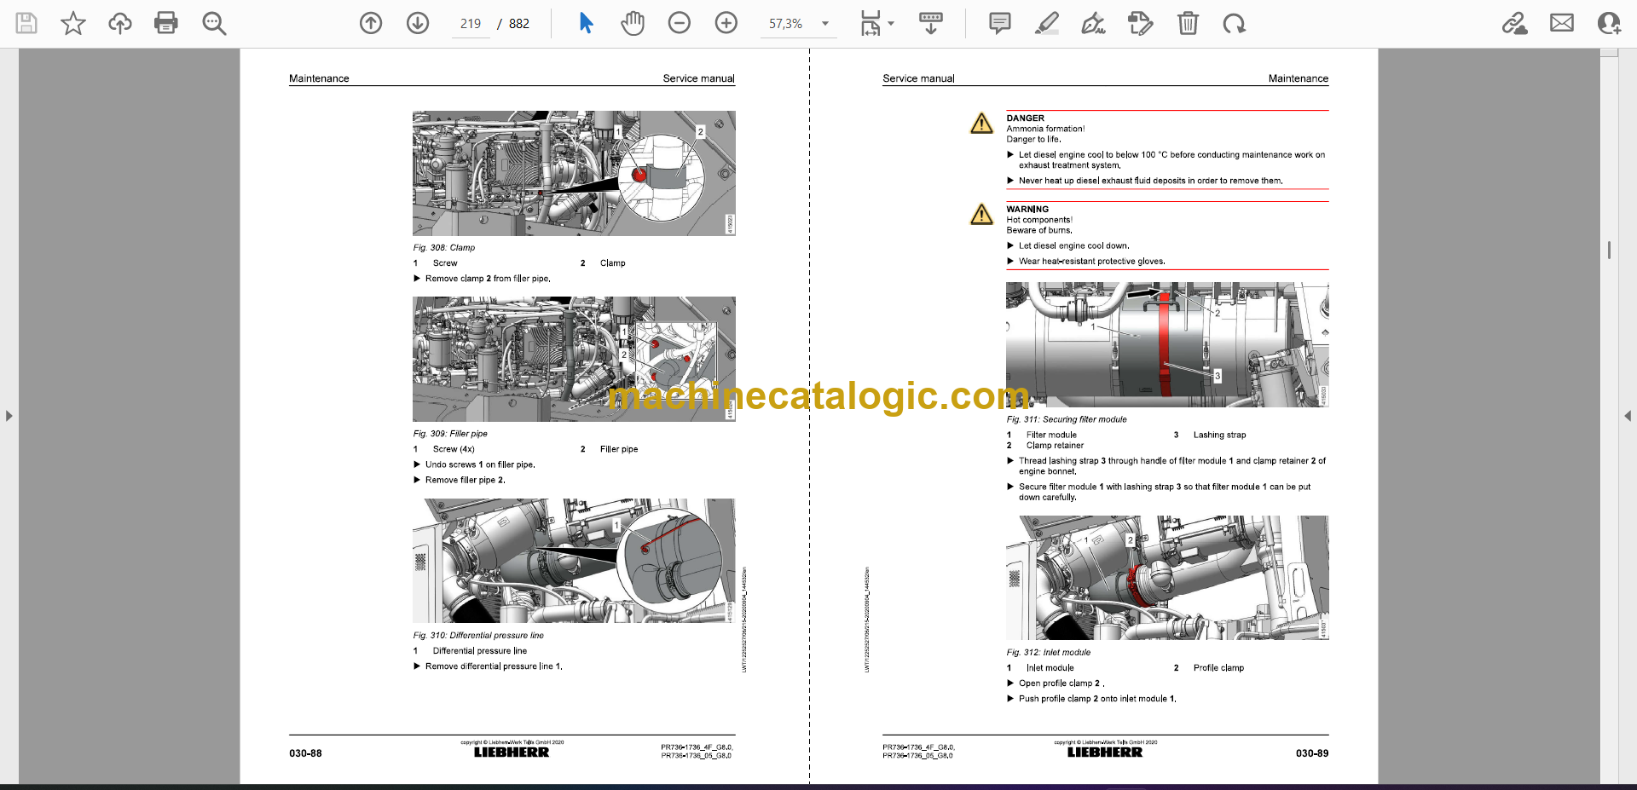1637x790 pixels.
Task: Click the total page count 882
Action: (x=519, y=24)
